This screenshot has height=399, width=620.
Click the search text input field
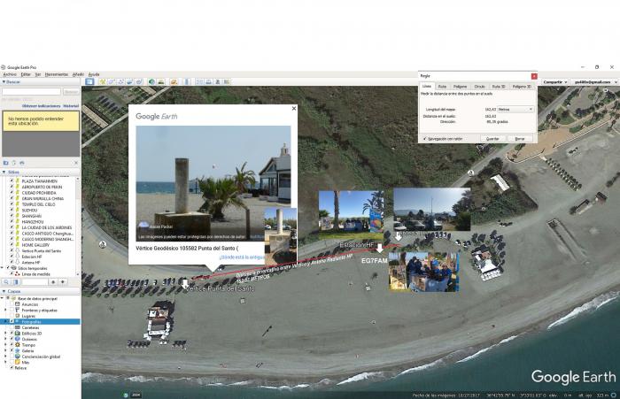pos(32,92)
